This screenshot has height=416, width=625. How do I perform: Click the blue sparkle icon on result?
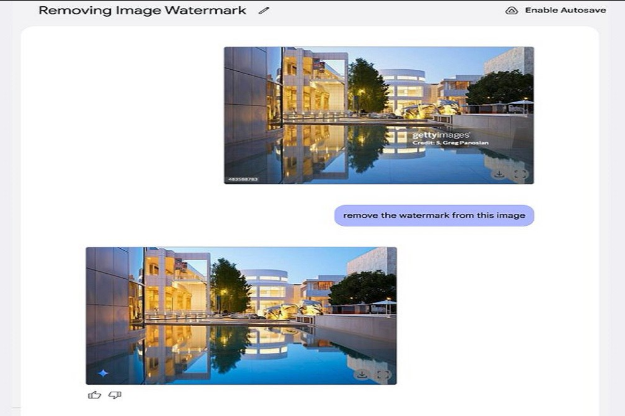tap(103, 374)
